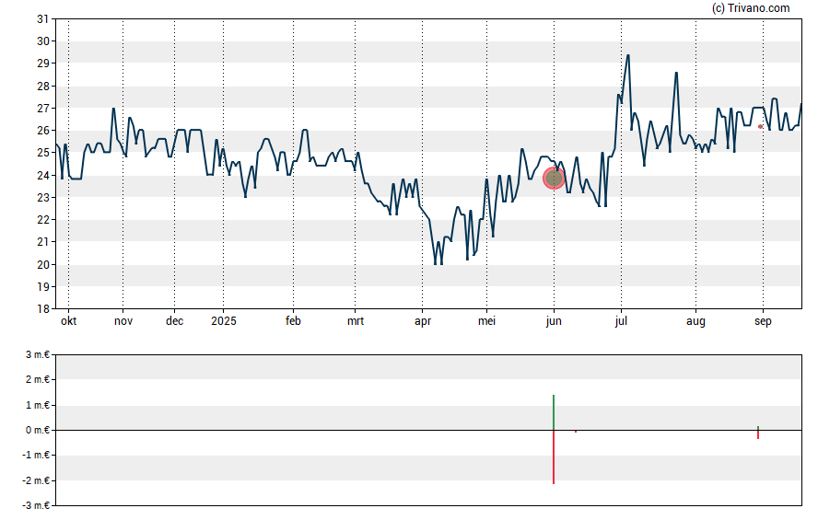
Task: Click the '-3 m.€' volume axis label
Action: (36, 505)
